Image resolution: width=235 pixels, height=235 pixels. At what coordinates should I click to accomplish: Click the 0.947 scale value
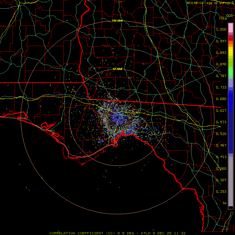221,41
